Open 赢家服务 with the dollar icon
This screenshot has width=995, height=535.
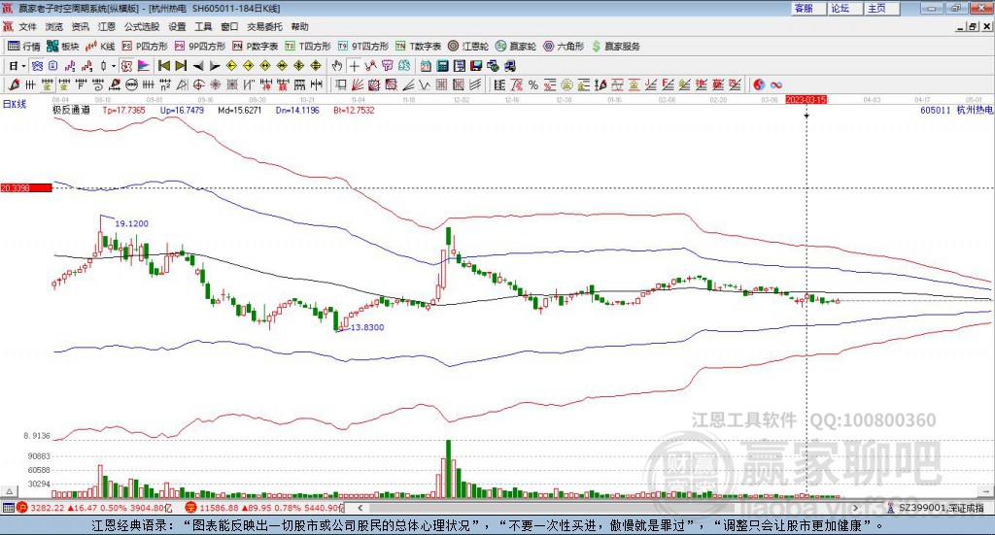pyautogui.click(x=615, y=47)
